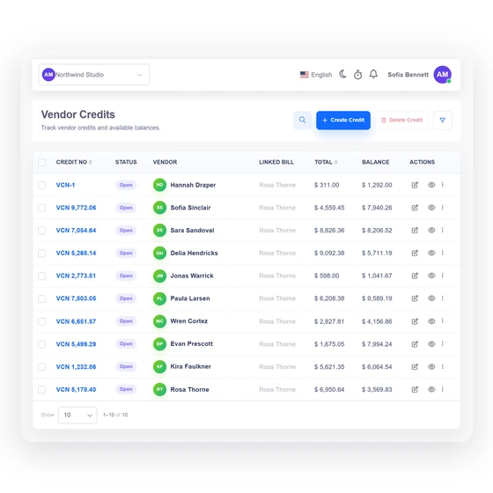This screenshot has width=493, height=493.
Task: Check the VCN 5,268.14 row checkbox
Action: point(42,254)
